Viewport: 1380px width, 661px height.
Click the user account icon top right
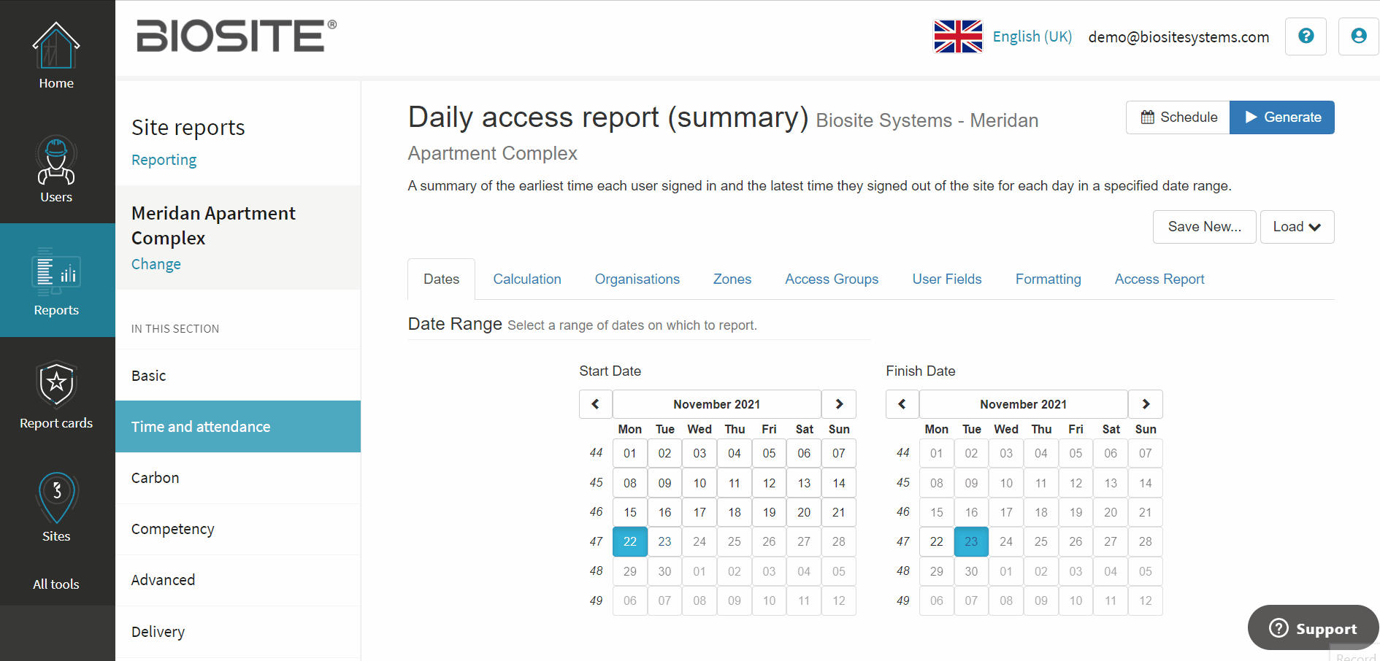coord(1357,36)
